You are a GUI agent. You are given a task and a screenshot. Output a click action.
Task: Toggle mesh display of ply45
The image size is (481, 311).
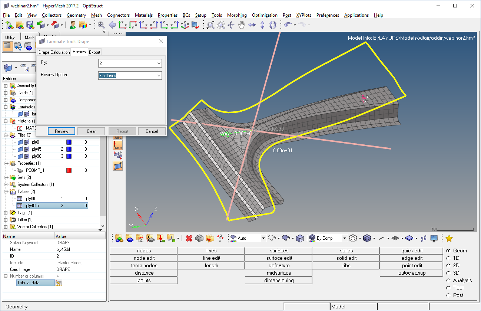click(27, 149)
